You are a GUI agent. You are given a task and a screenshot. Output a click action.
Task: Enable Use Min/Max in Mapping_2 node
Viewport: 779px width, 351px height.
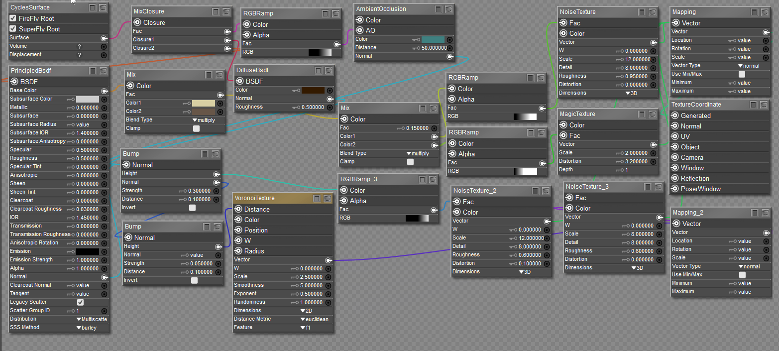pyautogui.click(x=742, y=275)
